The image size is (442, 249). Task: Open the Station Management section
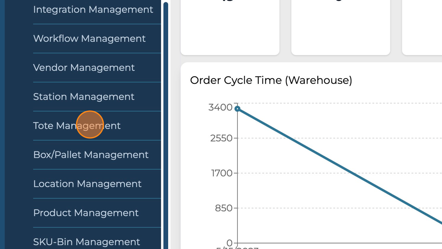tap(84, 97)
